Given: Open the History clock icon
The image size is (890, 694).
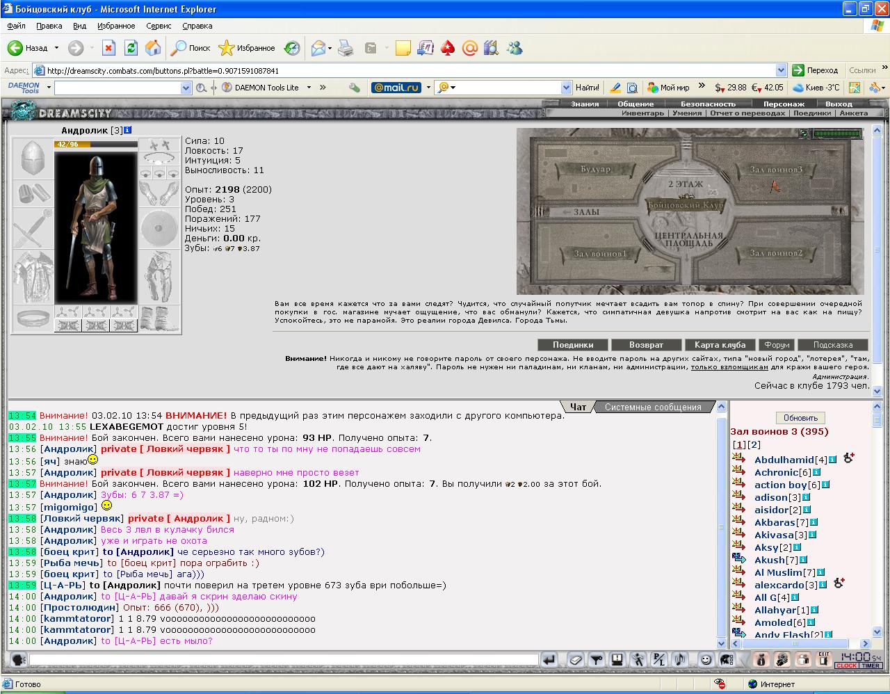Looking at the screenshot, I should (x=293, y=48).
